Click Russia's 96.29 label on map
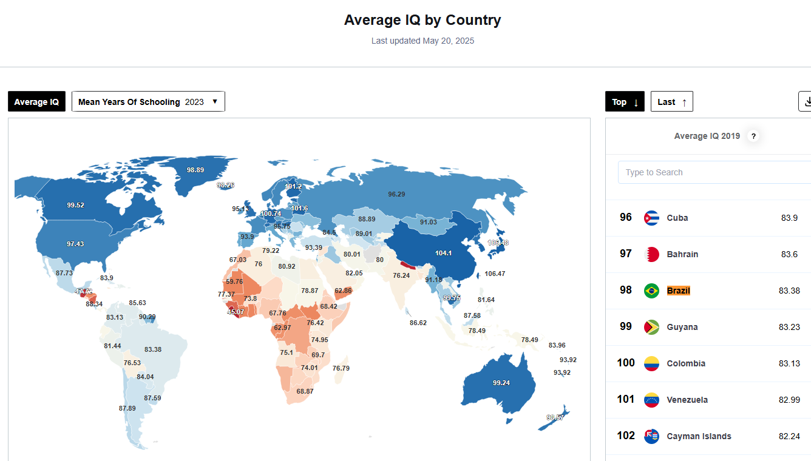Screen dimensions: 811x461 [x=396, y=194]
